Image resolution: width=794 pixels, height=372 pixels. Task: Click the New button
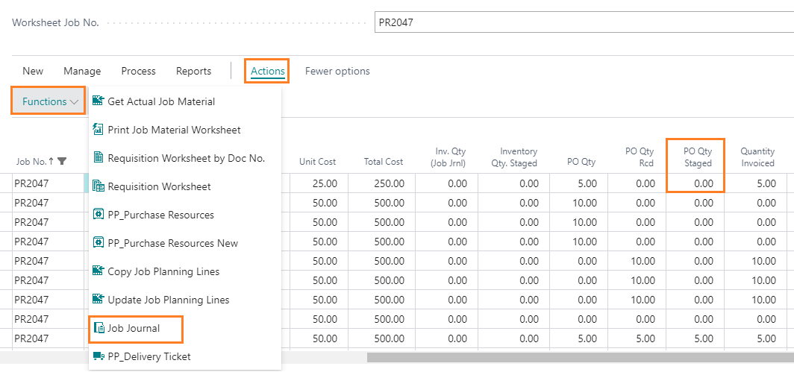coord(33,72)
